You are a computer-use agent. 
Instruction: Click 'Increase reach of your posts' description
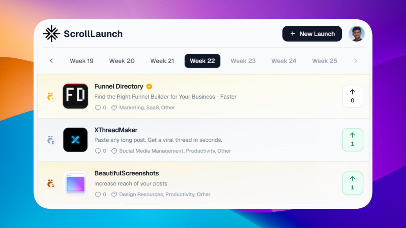point(131,183)
